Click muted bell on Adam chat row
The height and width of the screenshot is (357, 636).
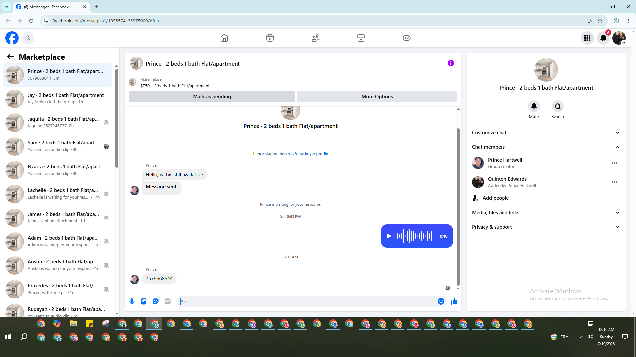click(x=106, y=242)
